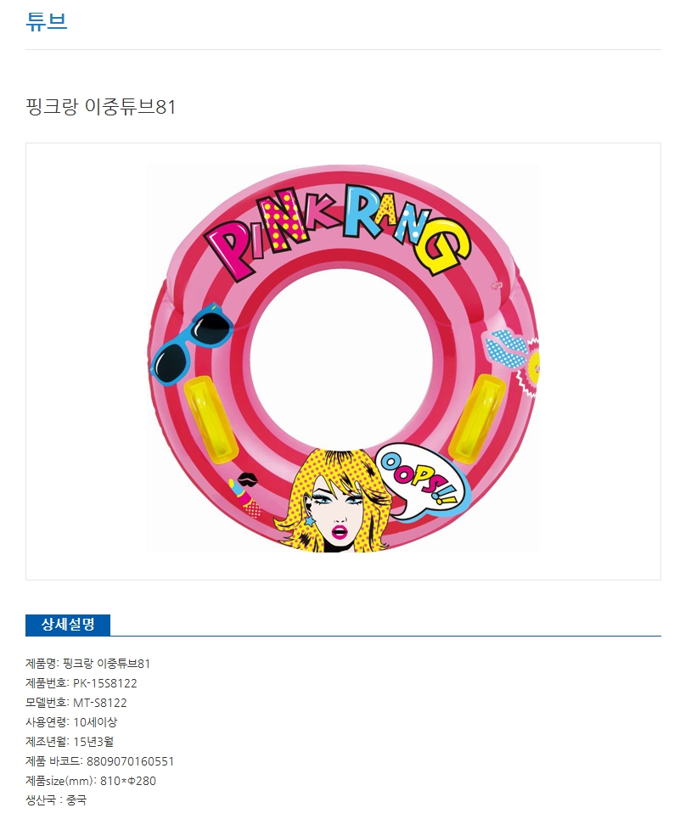The height and width of the screenshot is (819, 674).
Task: Click the 제품size 810*Φ280 line
Action: pos(91,781)
